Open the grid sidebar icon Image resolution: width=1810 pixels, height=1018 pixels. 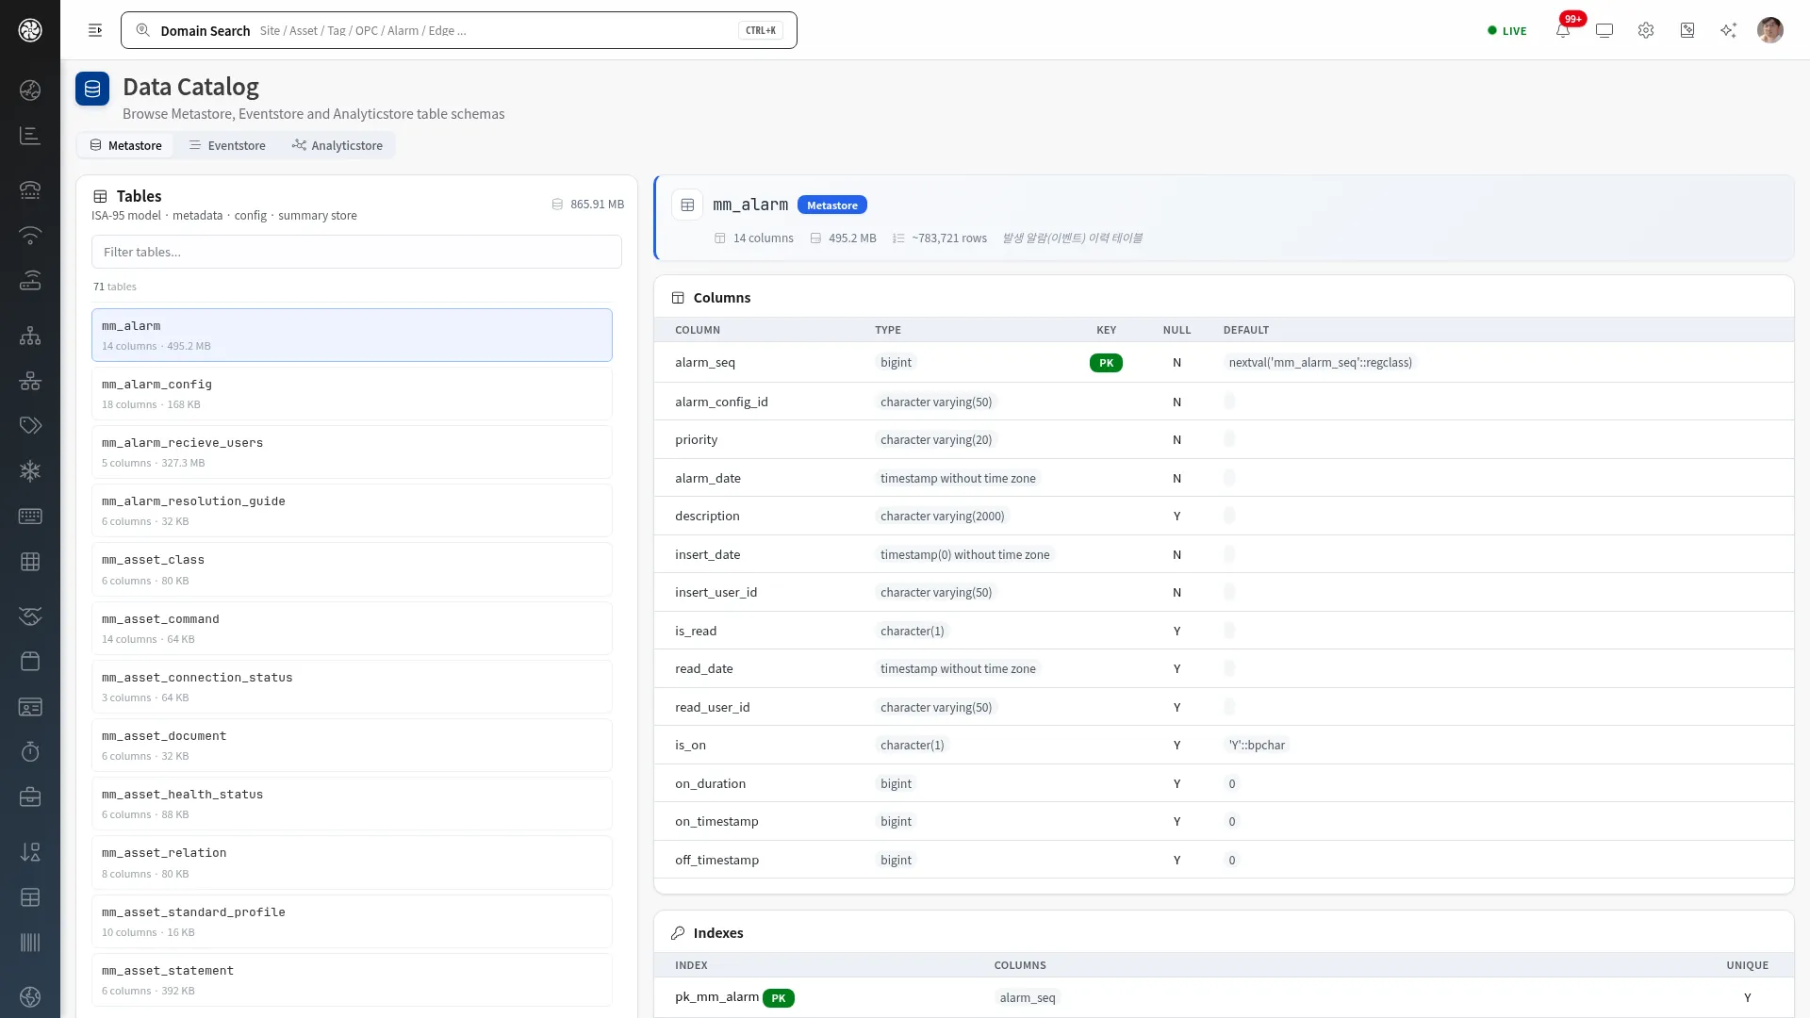click(x=30, y=562)
